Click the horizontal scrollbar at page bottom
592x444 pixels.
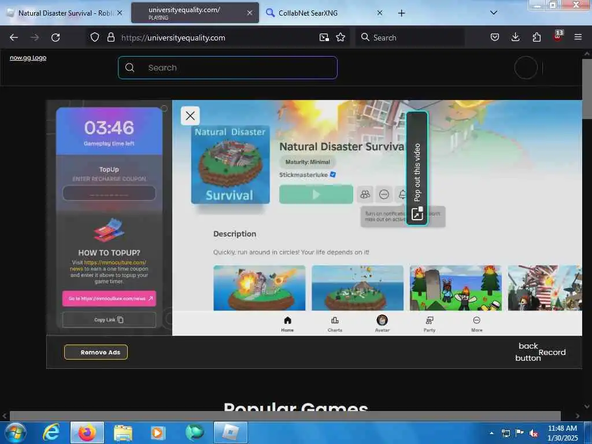(x=285, y=416)
